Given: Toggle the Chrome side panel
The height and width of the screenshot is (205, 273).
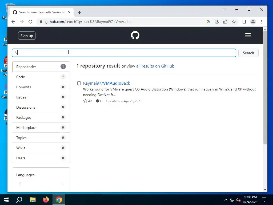Looking at the screenshot, I should pyautogui.click(x=244, y=22).
